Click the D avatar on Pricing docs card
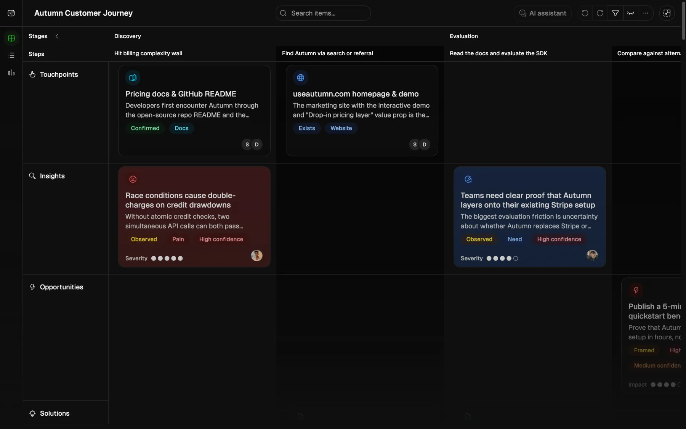Image resolution: width=686 pixels, height=429 pixels. [257, 145]
